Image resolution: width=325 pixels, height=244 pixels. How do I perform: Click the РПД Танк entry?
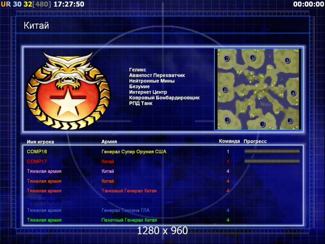click(141, 103)
